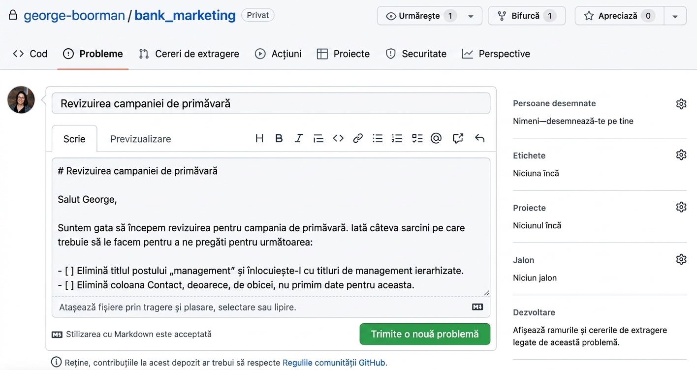Go to Cereri de extragere tab

(x=189, y=54)
